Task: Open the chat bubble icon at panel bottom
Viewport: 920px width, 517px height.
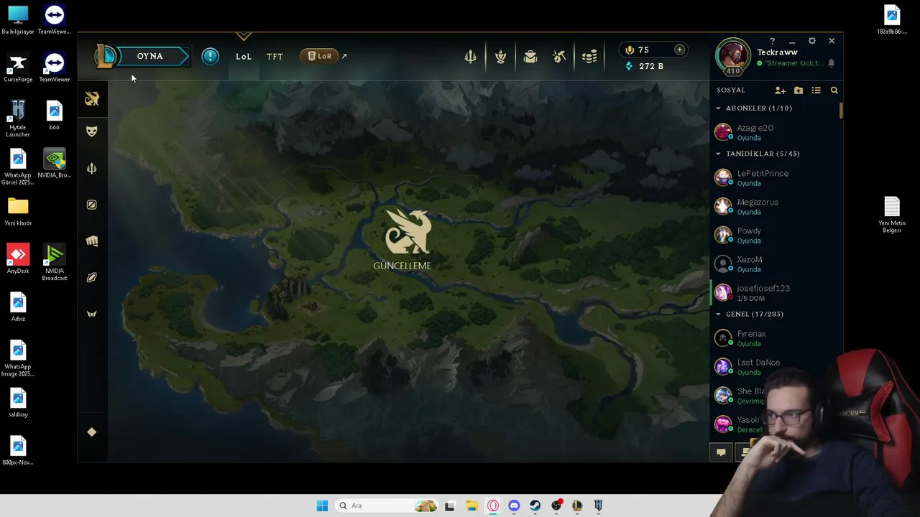Action: click(721, 452)
